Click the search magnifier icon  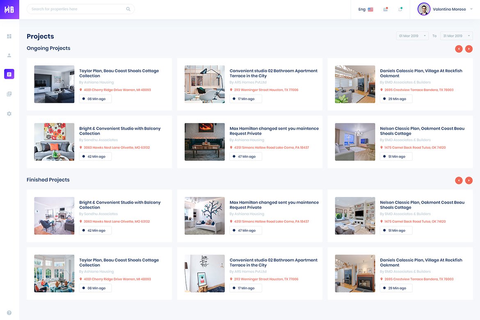128,9
